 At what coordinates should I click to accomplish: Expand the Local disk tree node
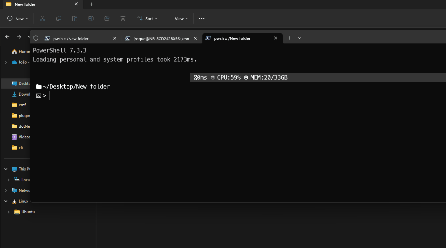click(8, 180)
